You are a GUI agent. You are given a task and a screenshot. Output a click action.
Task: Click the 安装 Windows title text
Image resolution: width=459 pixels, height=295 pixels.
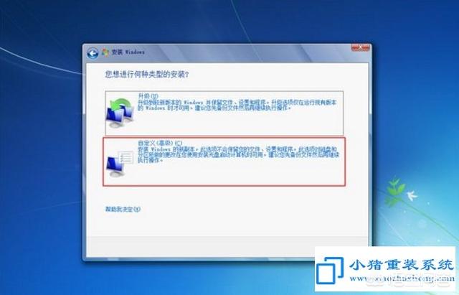click(x=128, y=52)
